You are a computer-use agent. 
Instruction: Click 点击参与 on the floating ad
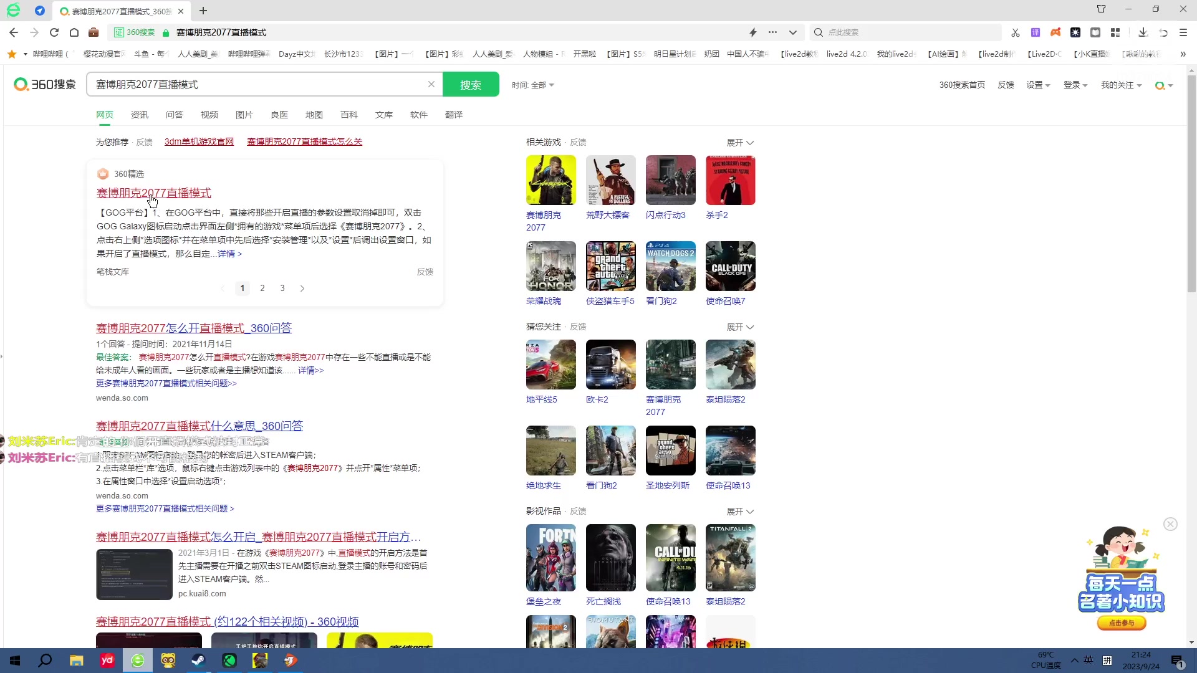tap(1121, 623)
